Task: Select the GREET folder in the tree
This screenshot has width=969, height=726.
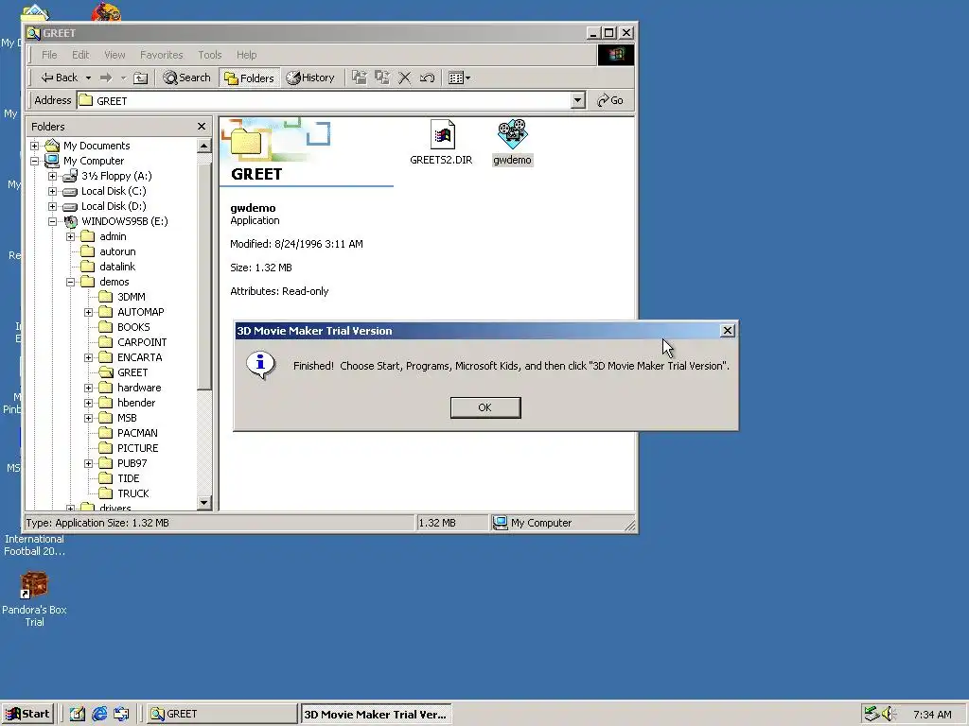Action: pyautogui.click(x=132, y=372)
